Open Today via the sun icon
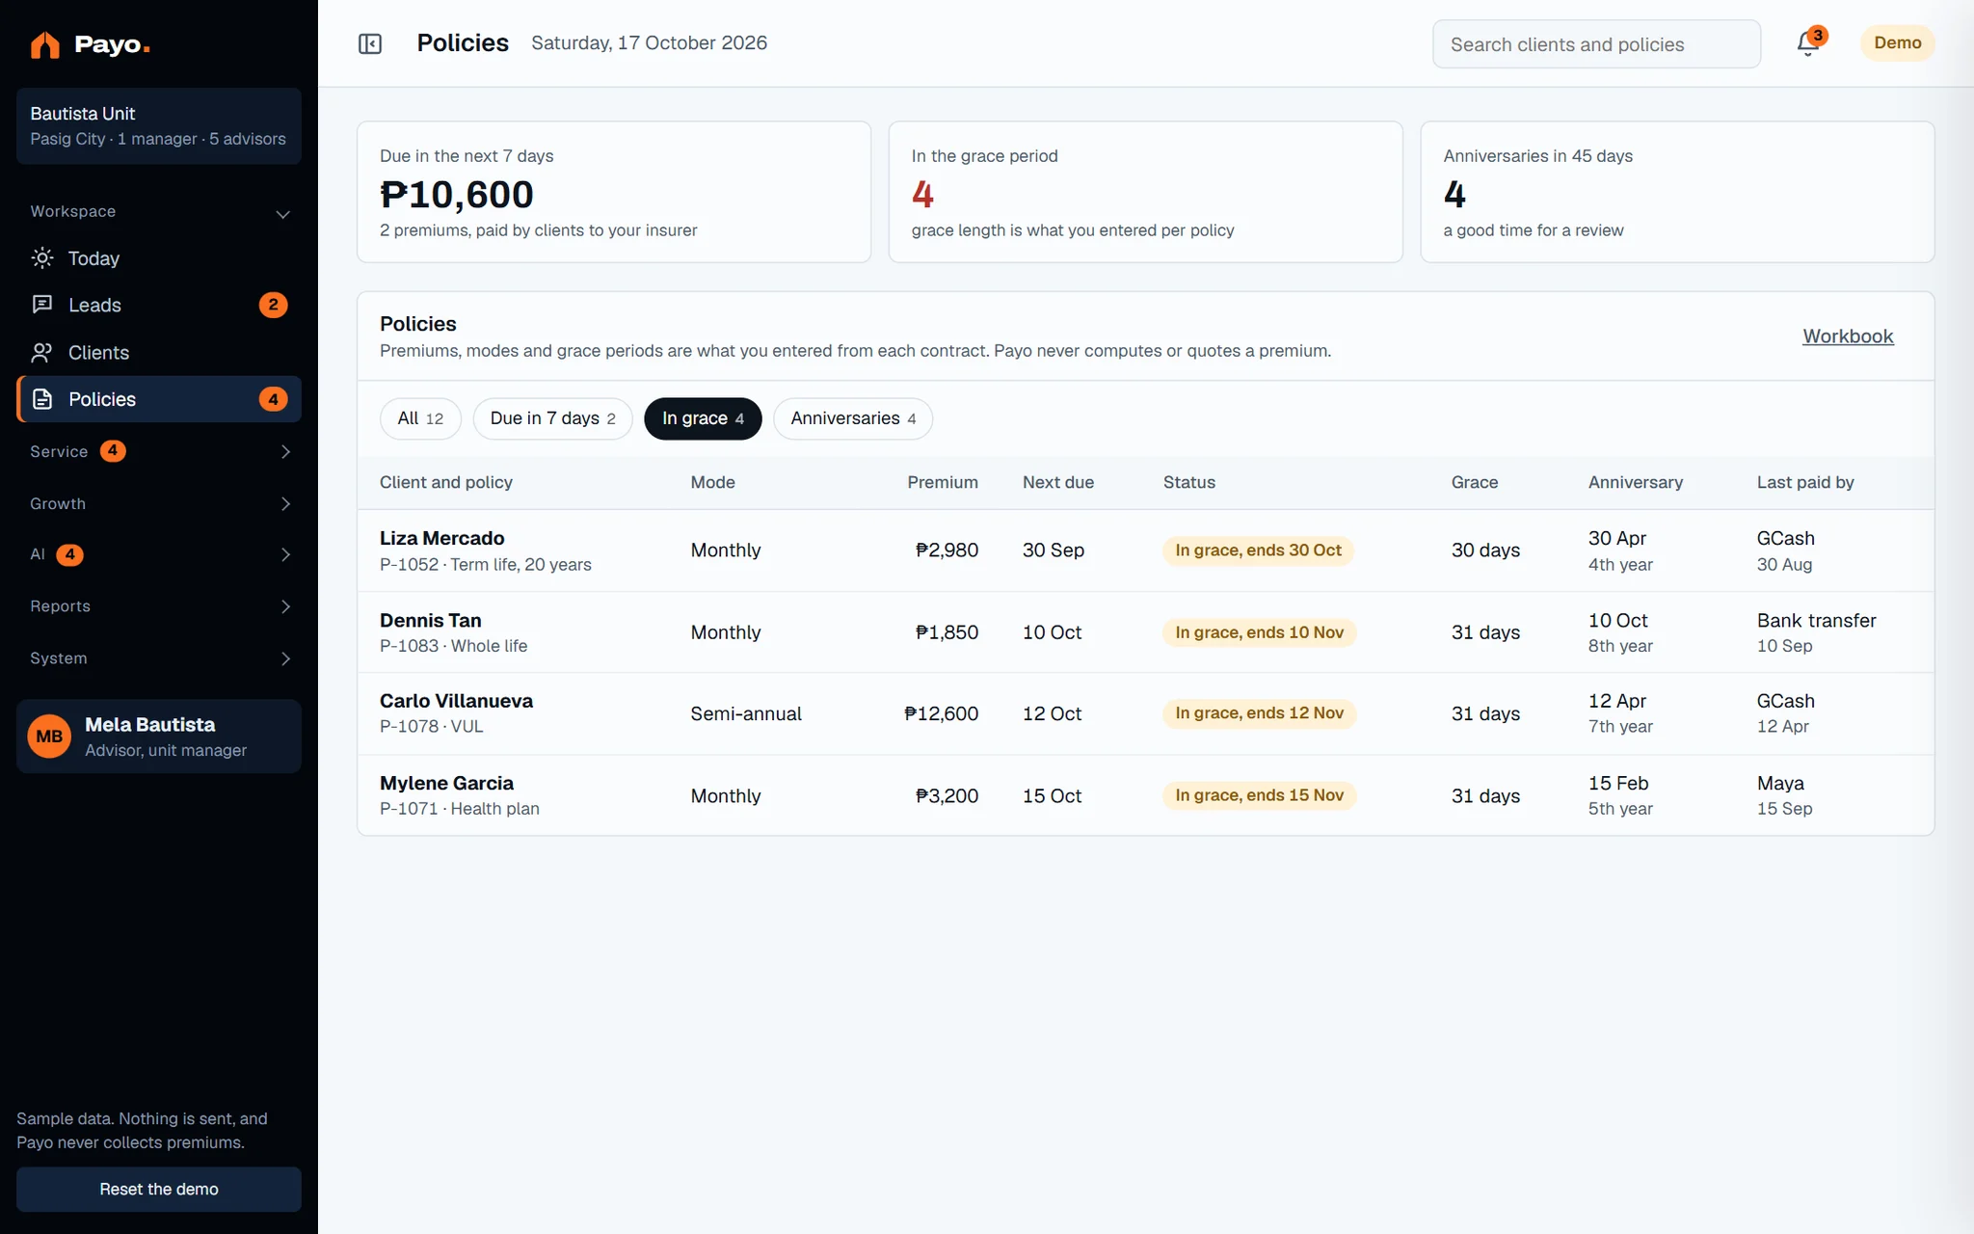 (42, 257)
